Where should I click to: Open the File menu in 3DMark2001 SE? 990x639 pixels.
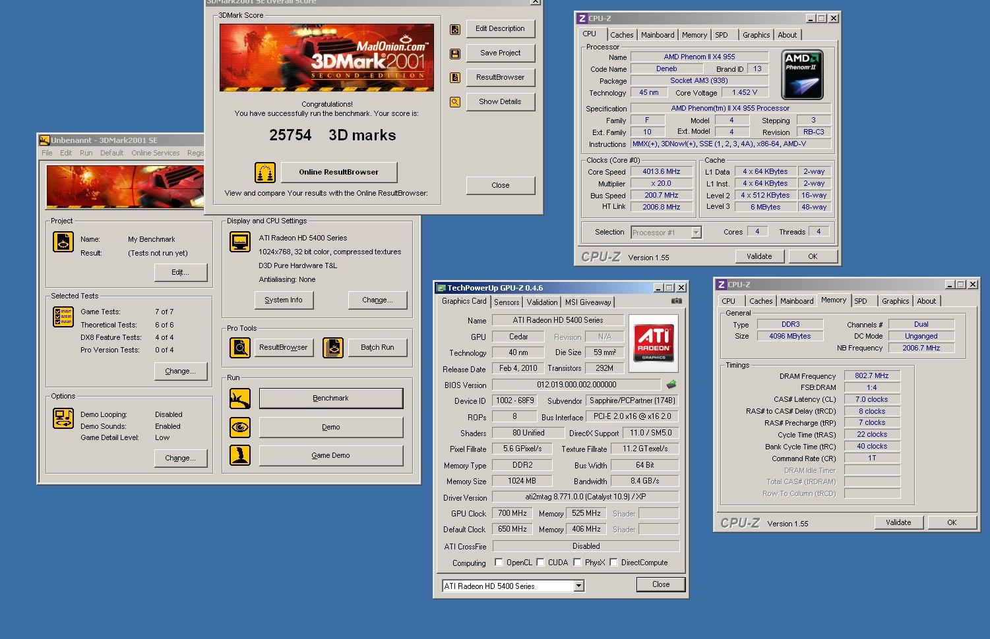[x=47, y=153]
